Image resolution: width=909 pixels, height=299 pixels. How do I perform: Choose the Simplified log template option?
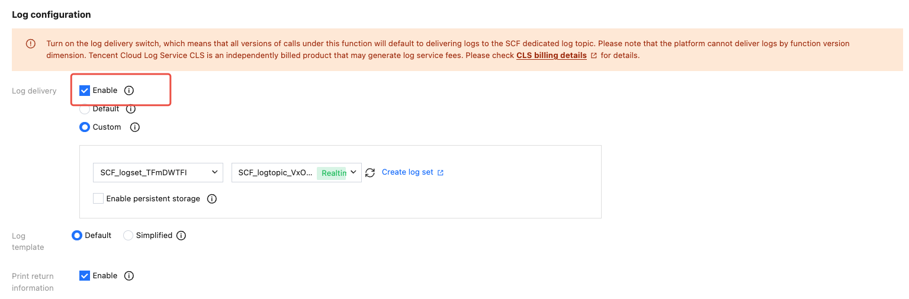(128, 236)
